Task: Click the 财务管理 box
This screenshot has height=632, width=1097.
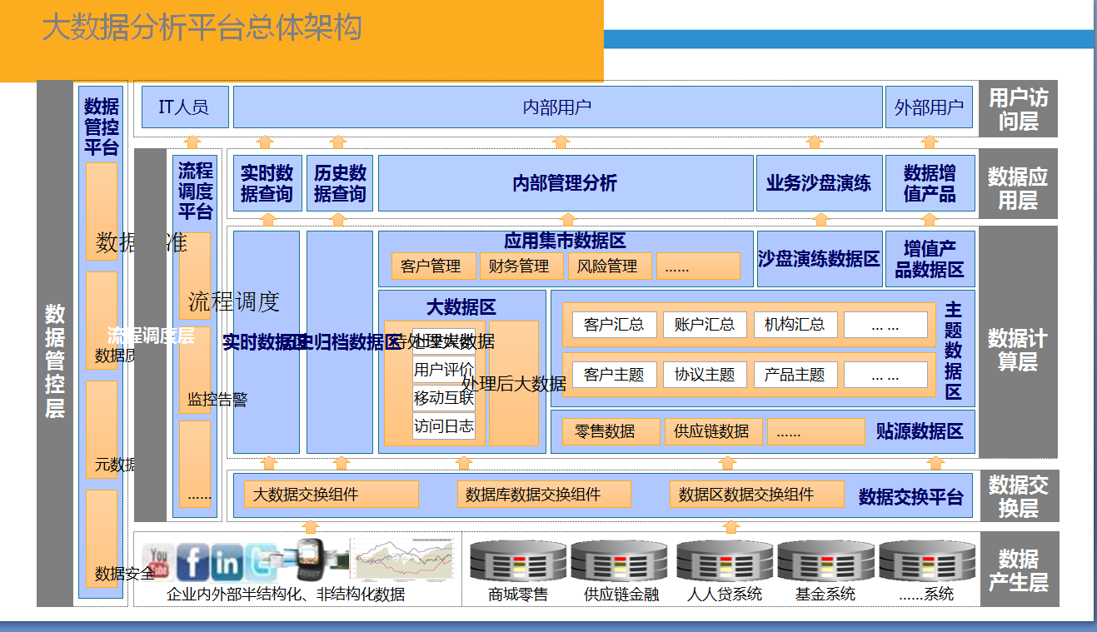Action: pos(521,266)
